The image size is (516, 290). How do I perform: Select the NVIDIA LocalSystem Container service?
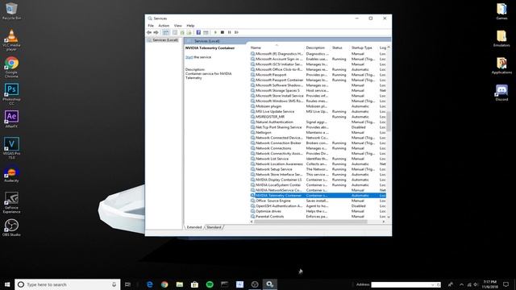pos(318,185)
